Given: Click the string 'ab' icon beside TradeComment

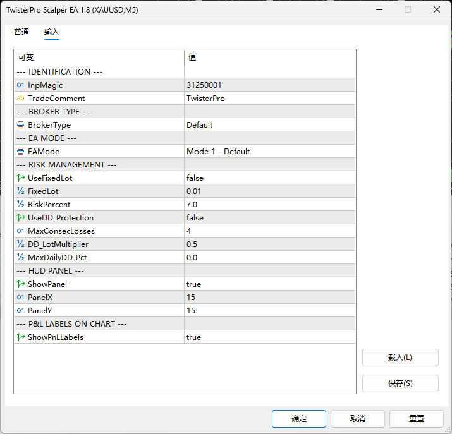Looking at the screenshot, I should pos(20,98).
